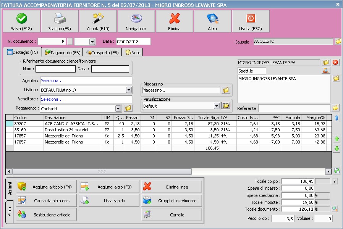Viewport: 343px width, 229px height.
Task: Click magnifier icon beside Totale documento
Action: 335,209
